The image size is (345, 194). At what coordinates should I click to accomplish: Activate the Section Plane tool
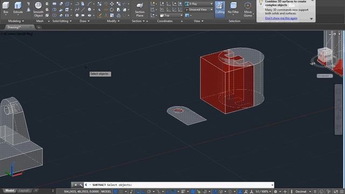point(140,10)
